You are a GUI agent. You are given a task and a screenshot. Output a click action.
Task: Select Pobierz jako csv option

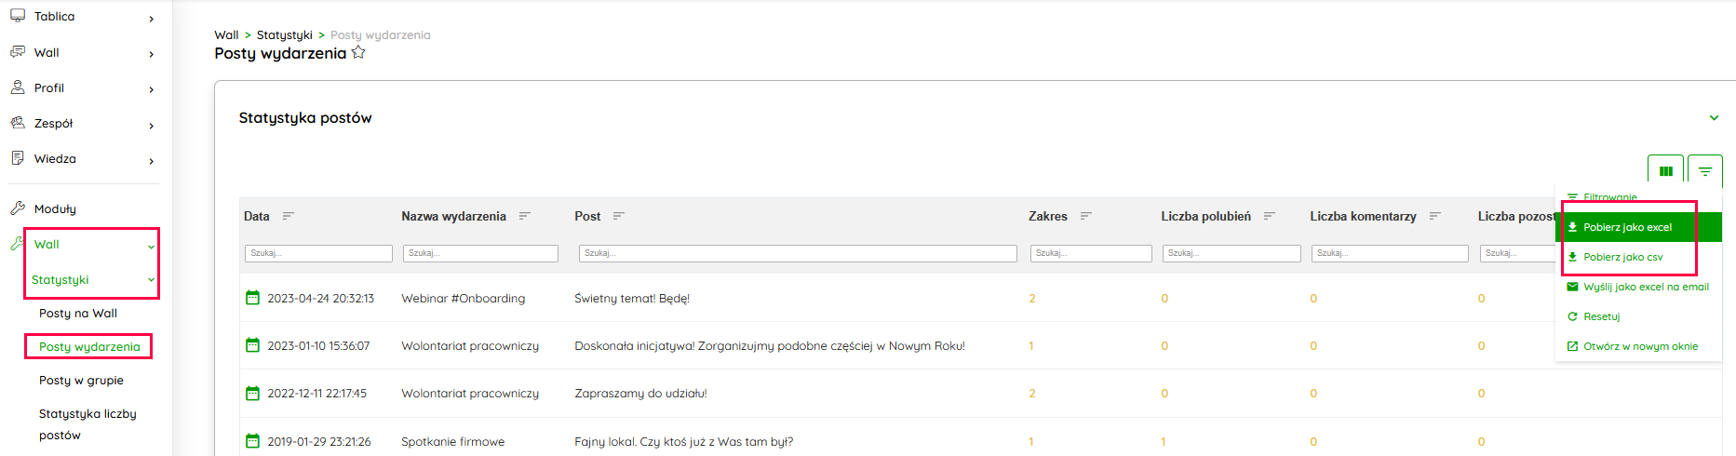1622,257
